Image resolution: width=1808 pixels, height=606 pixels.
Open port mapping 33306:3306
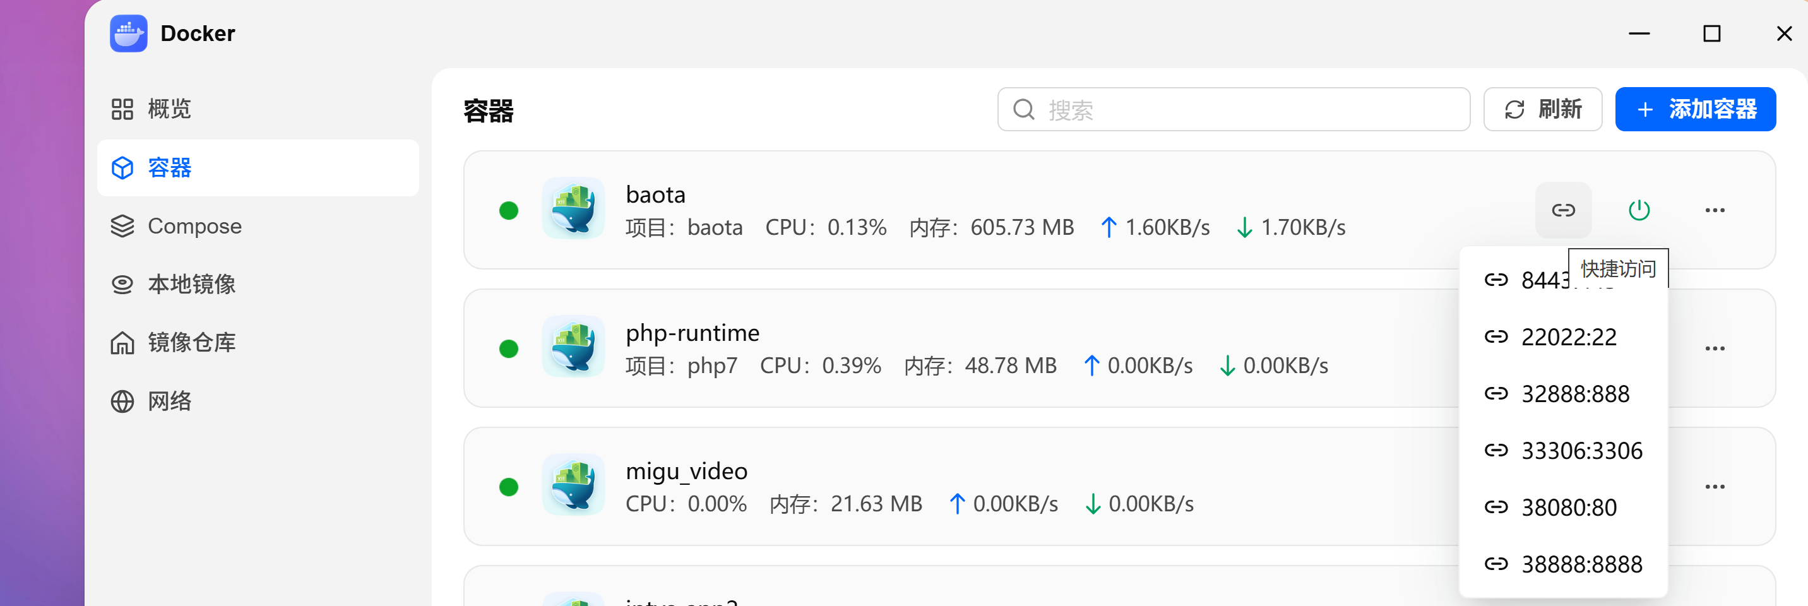click(x=1563, y=451)
